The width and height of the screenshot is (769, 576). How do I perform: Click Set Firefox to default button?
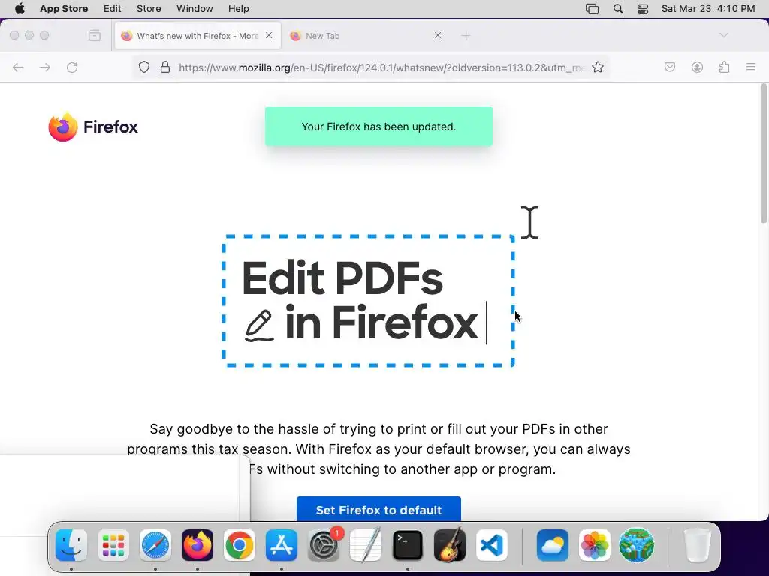coord(378,509)
